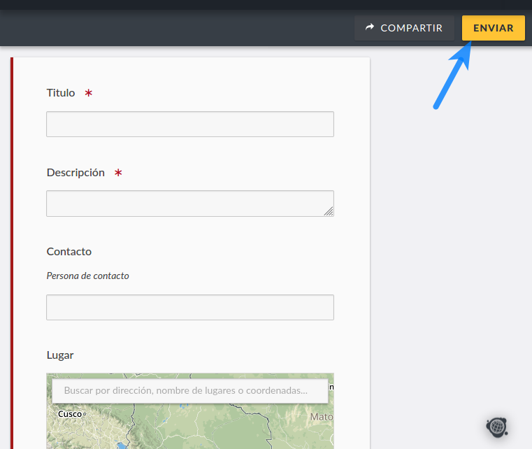Image resolution: width=532 pixels, height=449 pixels.
Task: Click Cusco label on the map
Action: [x=70, y=414]
